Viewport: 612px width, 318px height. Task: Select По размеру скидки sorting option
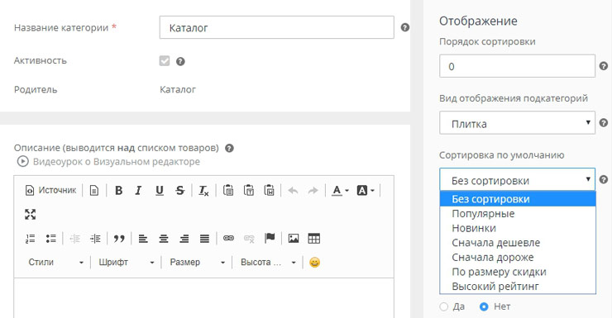518,272
